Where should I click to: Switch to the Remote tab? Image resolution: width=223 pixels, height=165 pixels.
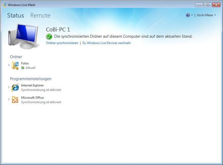coord(40,15)
